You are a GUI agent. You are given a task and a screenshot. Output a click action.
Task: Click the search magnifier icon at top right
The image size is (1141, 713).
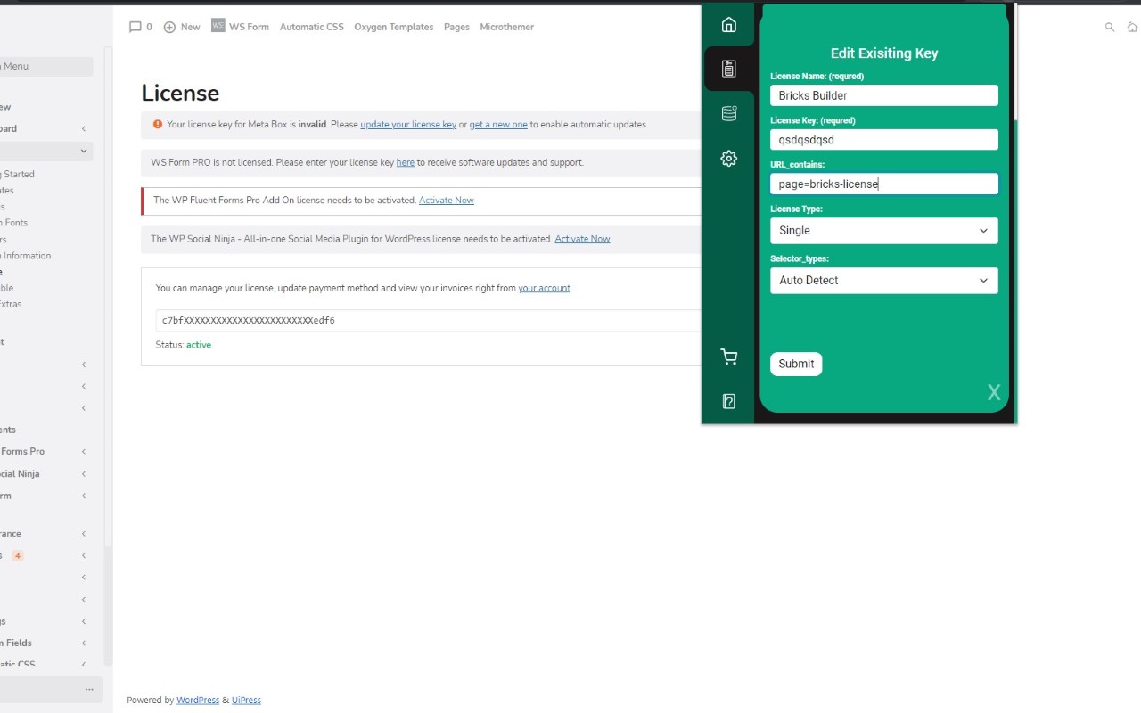1110,27
